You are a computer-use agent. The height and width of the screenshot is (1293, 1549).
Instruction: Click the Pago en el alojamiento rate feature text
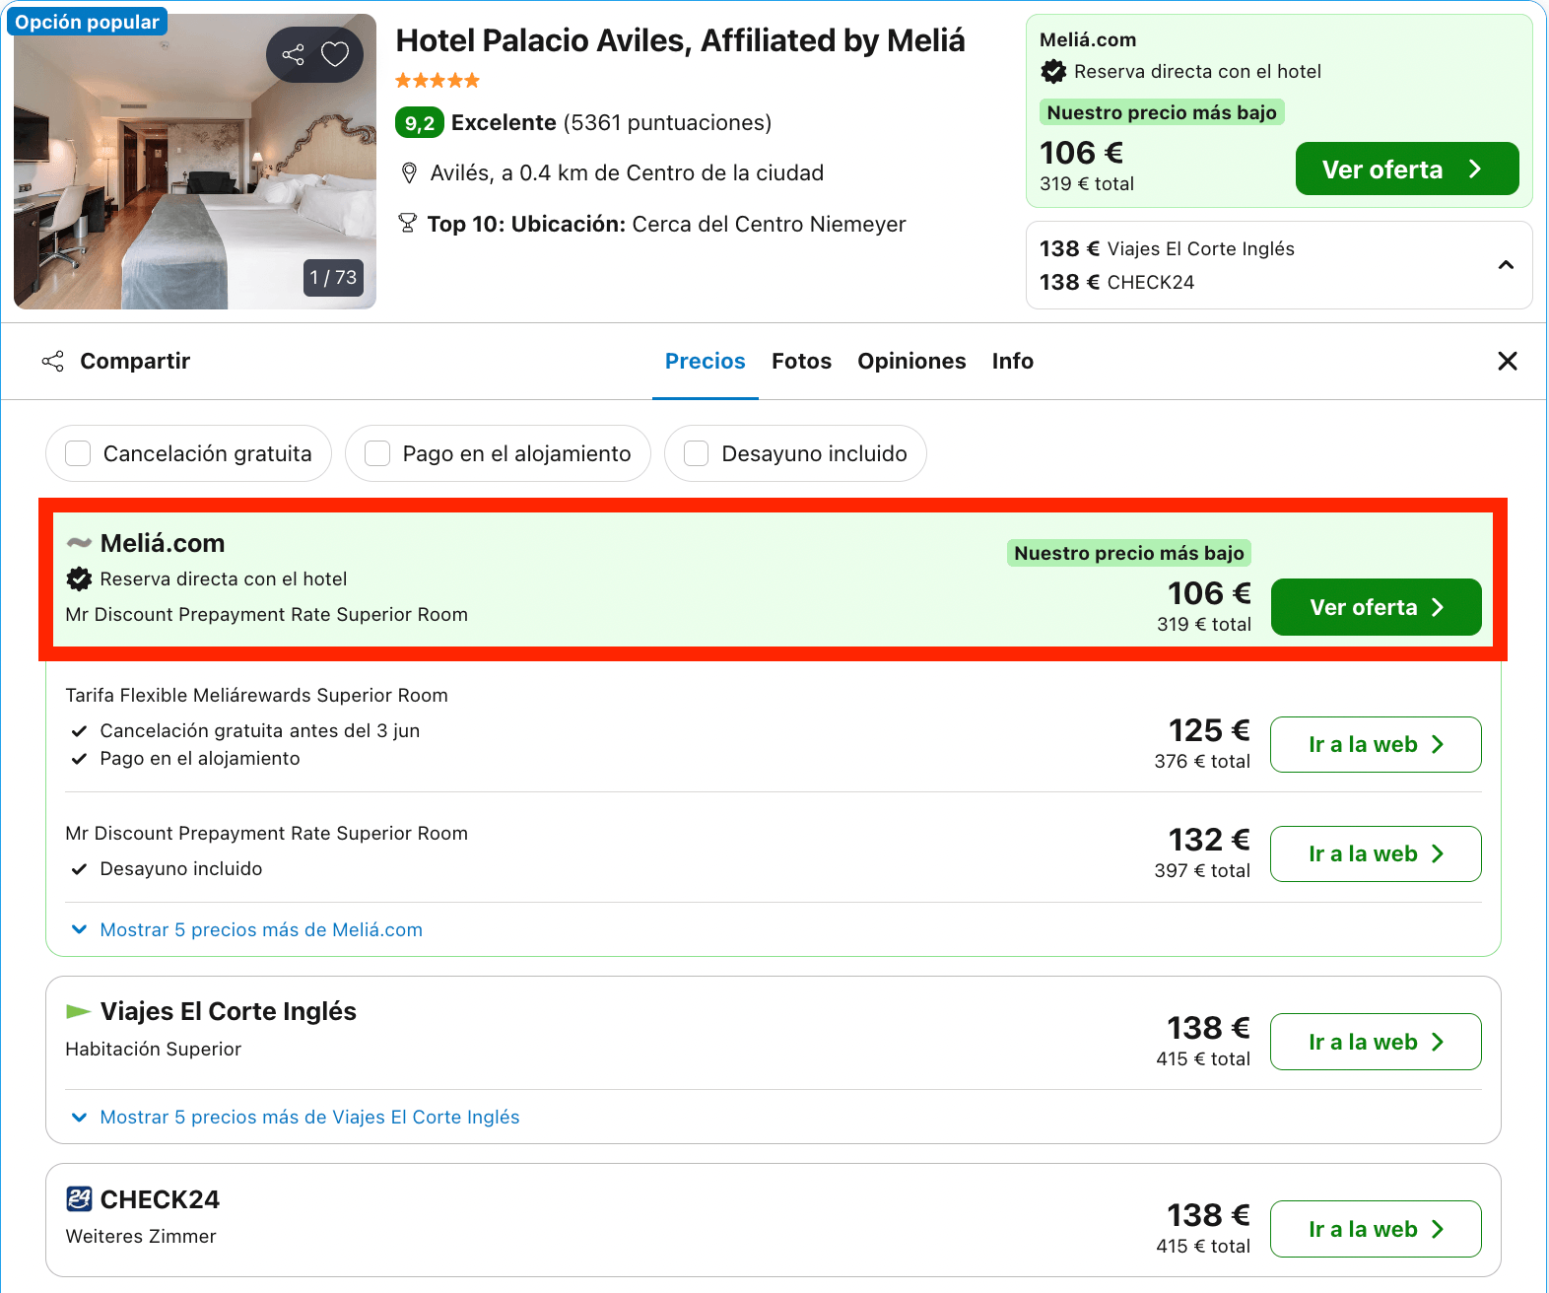tap(200, 758)
